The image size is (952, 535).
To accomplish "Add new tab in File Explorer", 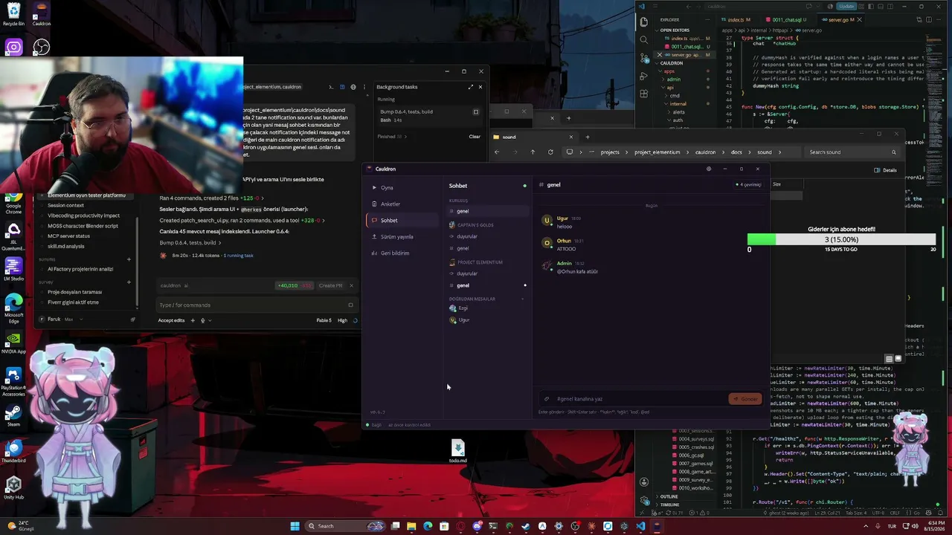I will [x=587, y=137].
